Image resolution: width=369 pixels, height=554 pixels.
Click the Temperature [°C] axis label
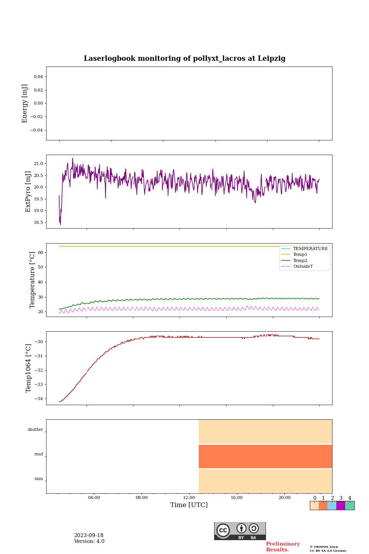click(x=32, y=280)
